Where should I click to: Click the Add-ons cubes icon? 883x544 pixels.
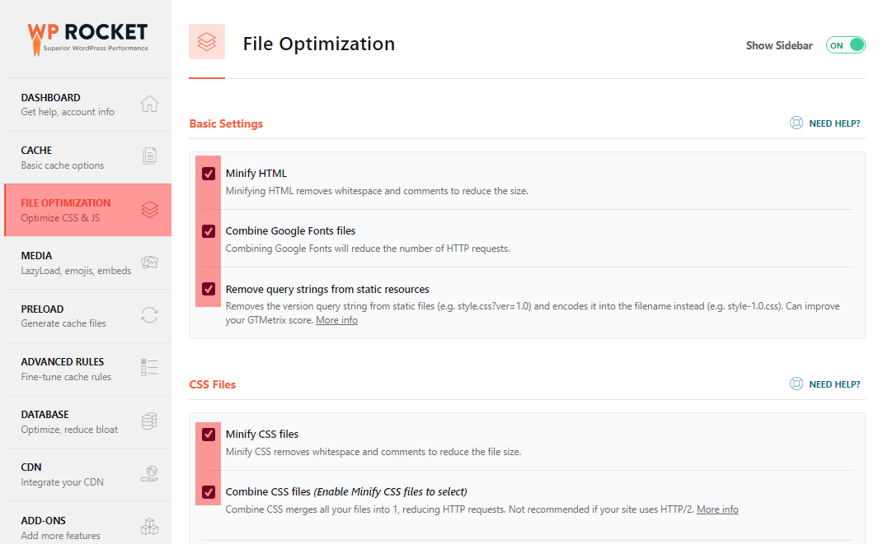149,527
